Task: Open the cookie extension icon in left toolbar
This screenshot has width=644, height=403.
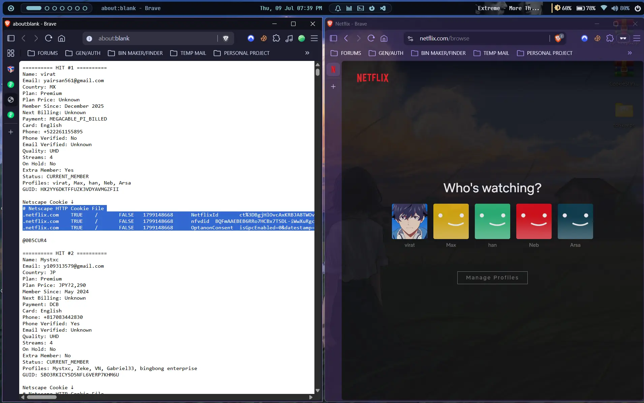Action: (264, 38)
